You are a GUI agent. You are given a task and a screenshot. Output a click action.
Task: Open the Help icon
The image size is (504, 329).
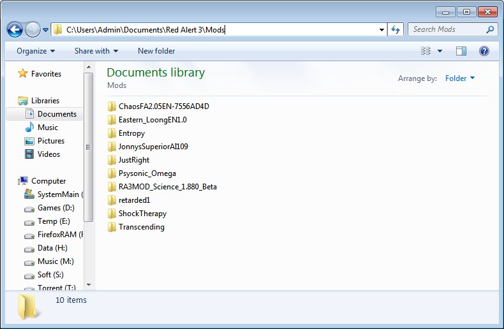coord(484,51)
